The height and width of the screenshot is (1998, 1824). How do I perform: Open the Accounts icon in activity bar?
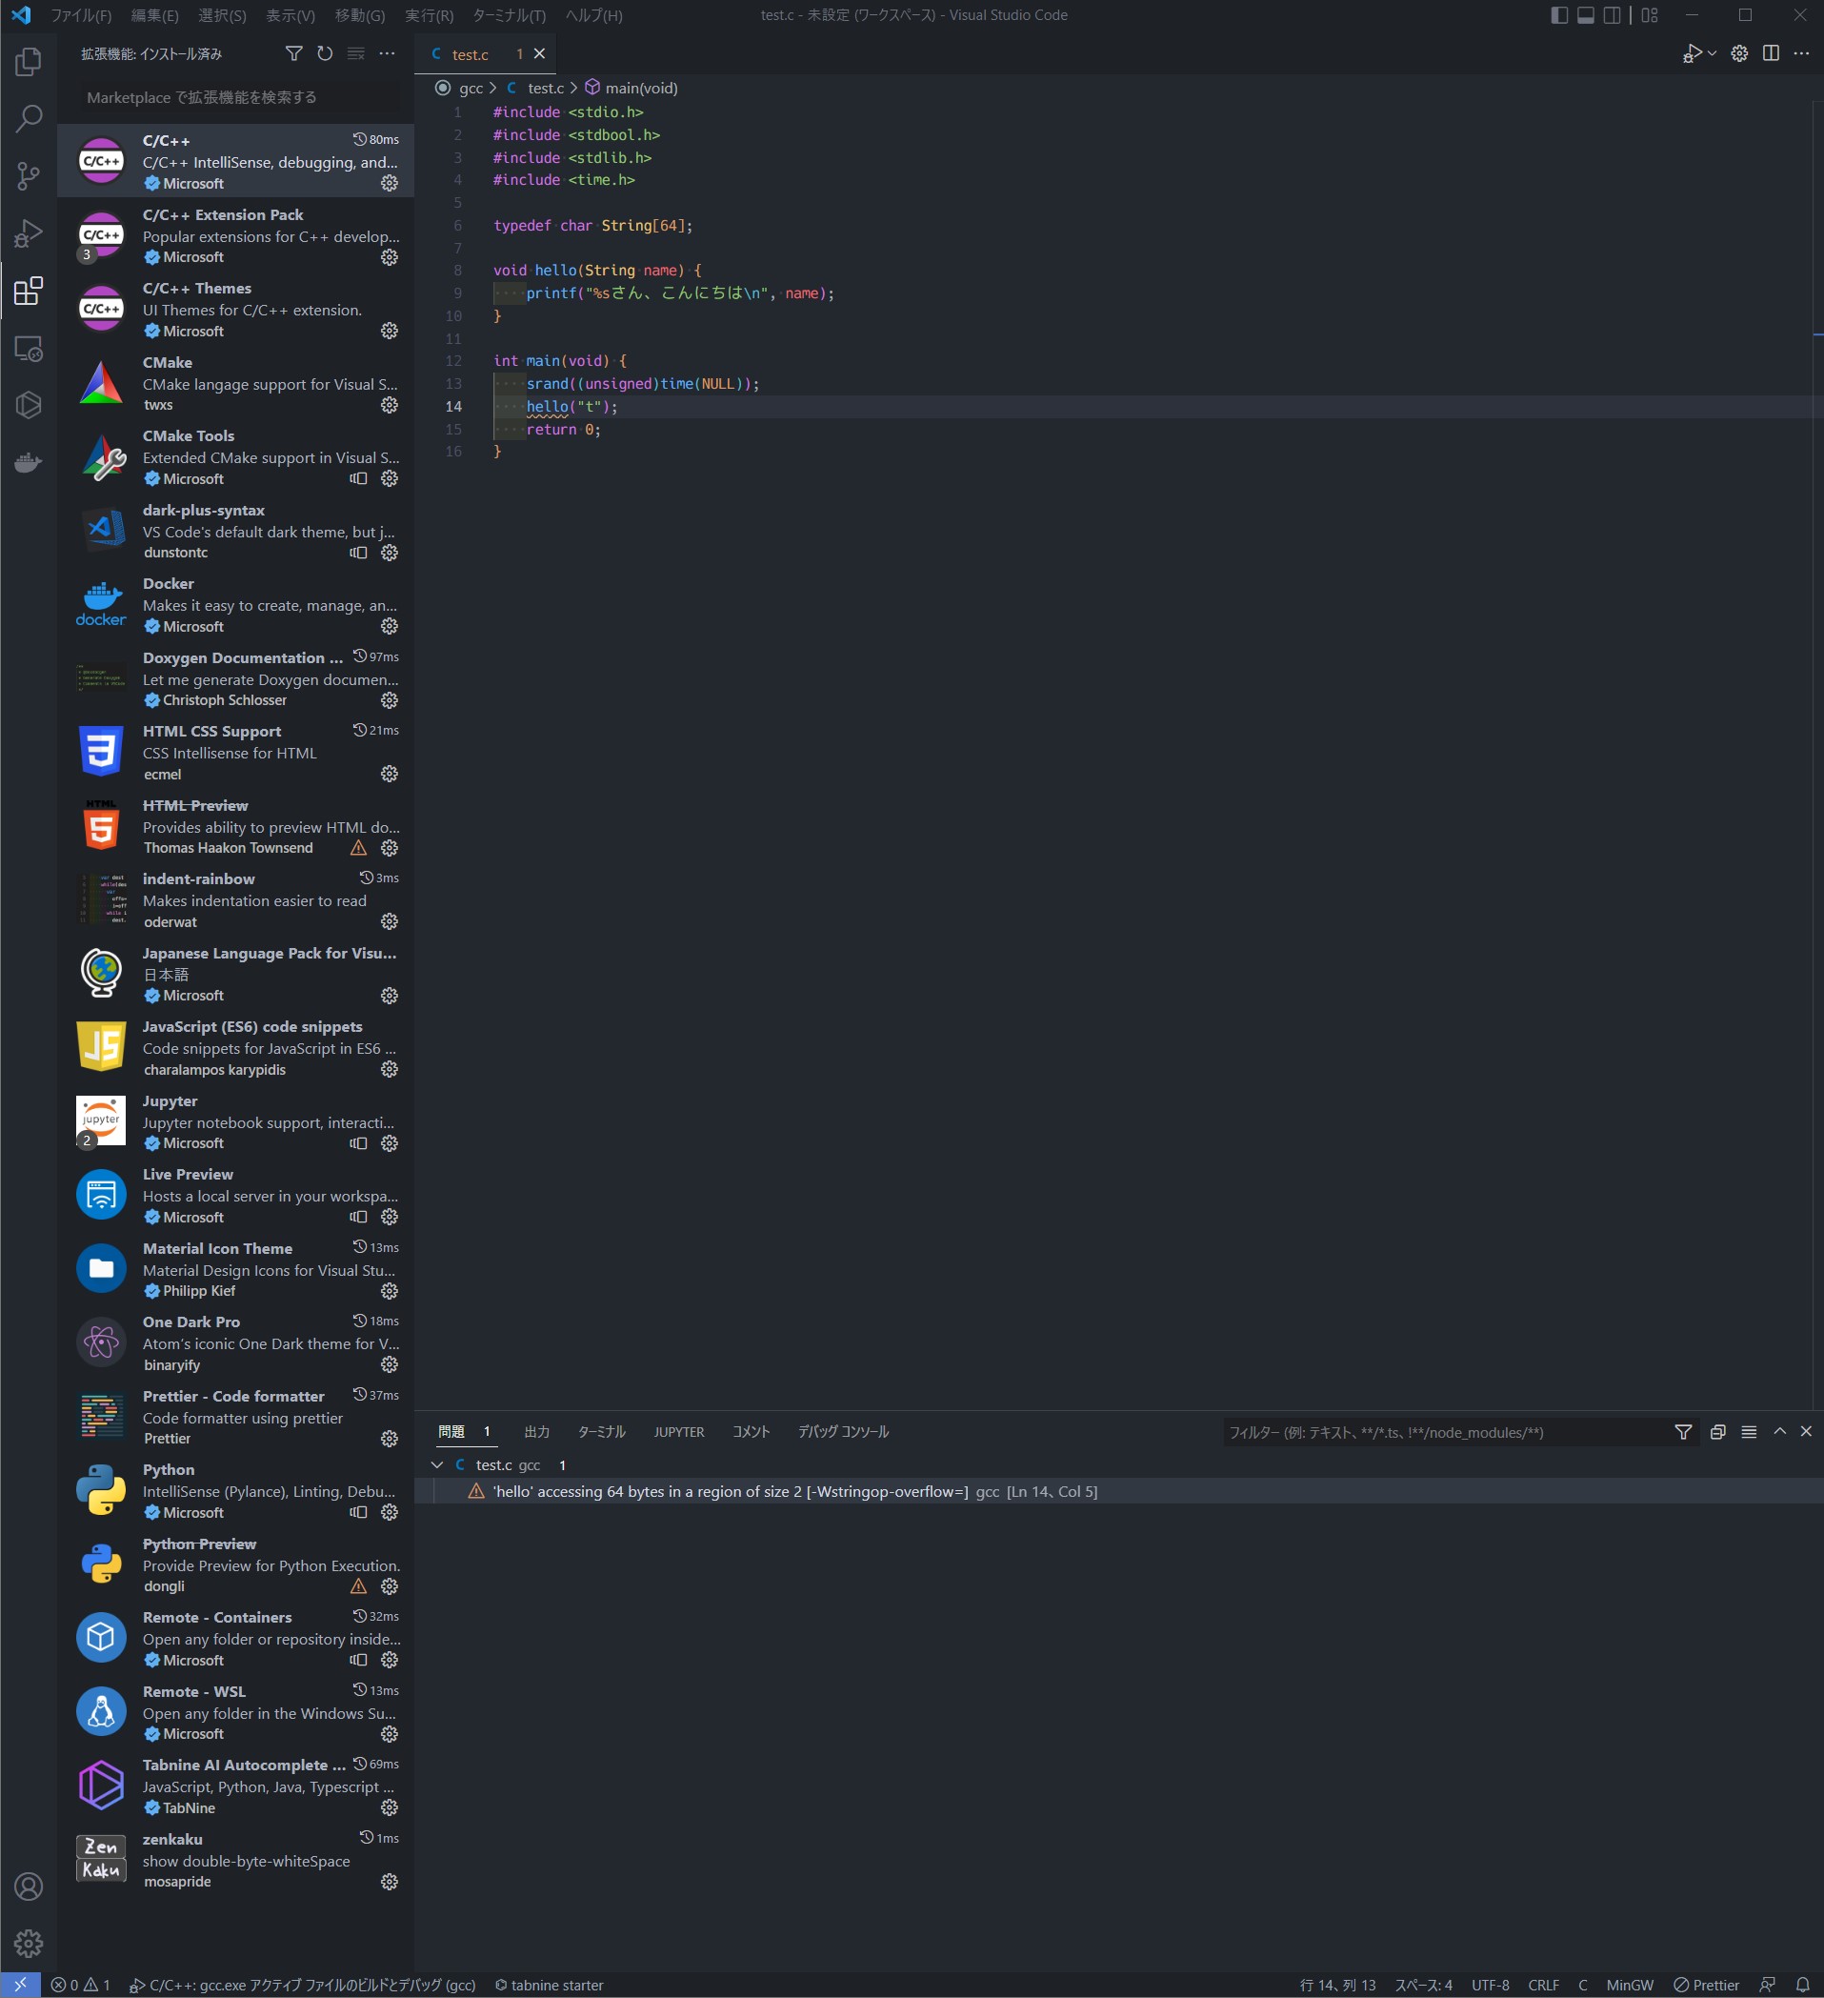point(29,1886)
